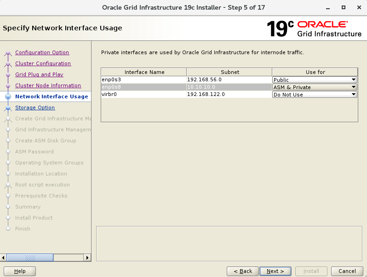The width and height of the screenshot is (367, 277).
Task: Open the Cluster Node Information step
Action: click(48, 85)
